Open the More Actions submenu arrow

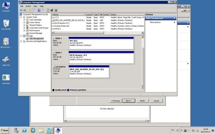pyautogui.click(x=174, y=22)
